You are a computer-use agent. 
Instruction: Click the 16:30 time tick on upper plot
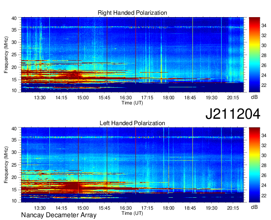click(x=126, y=98)
